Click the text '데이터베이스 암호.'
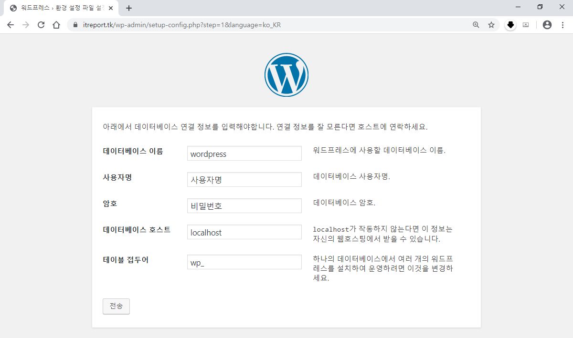This screenshot has width=573, height=338. pyautogui.click(x=344, y=203)
